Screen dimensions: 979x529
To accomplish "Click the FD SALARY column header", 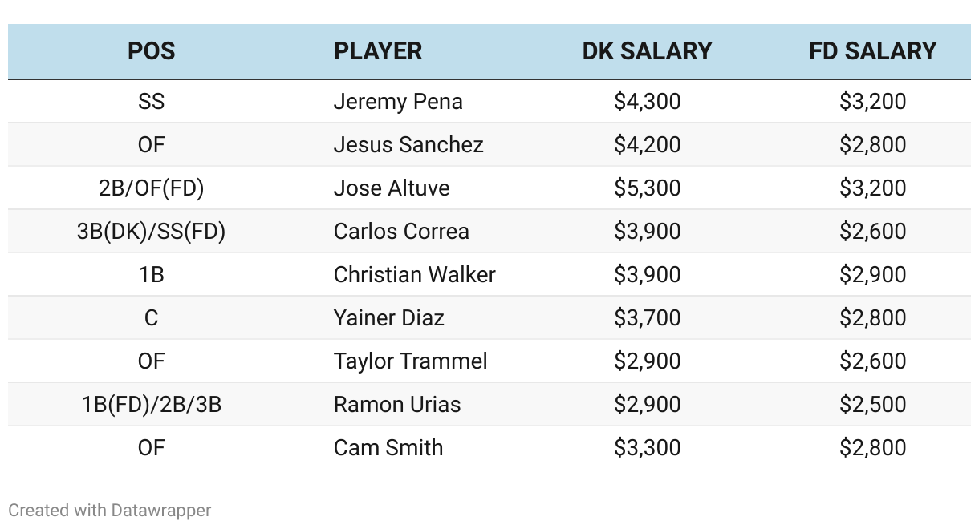I will click(x=872, y=51).
